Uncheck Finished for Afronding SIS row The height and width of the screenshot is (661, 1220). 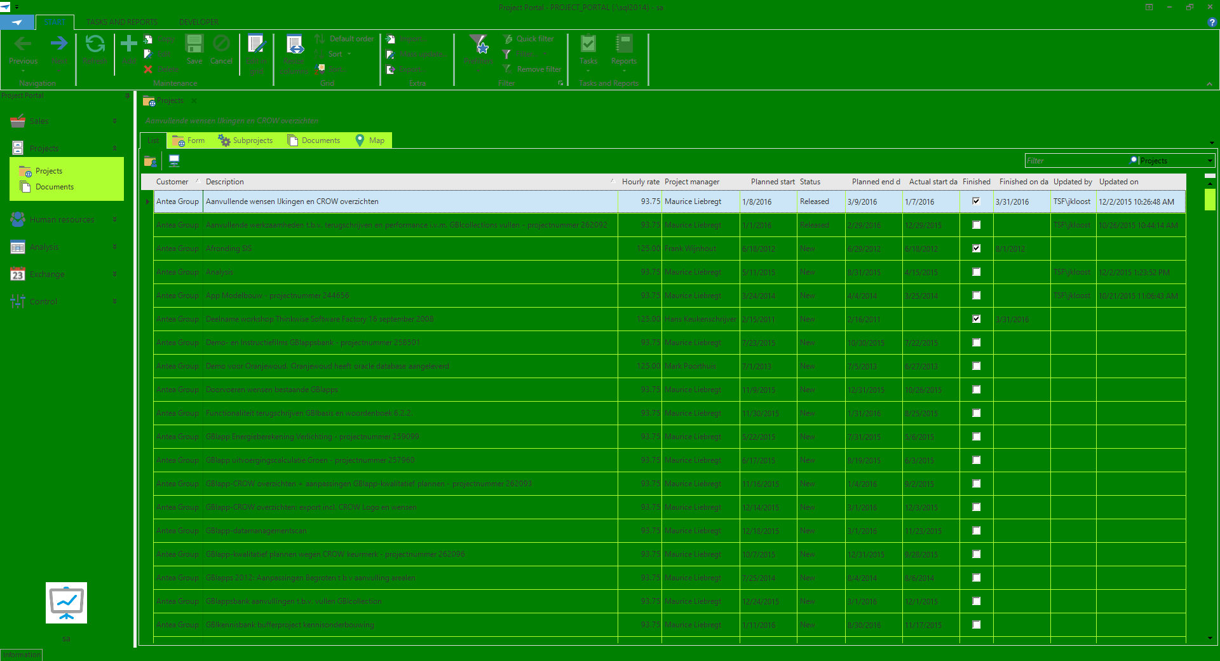point(977,249)
